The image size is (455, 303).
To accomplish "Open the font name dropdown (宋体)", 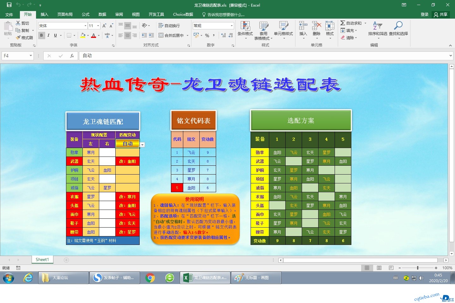I will 85,26.
